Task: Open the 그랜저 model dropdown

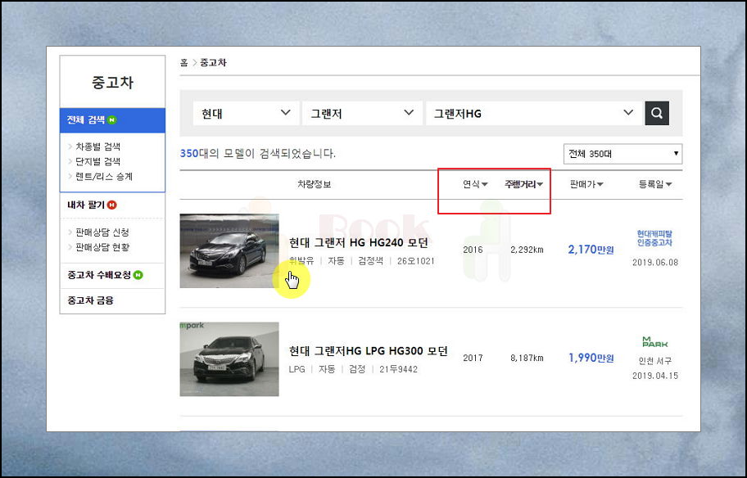Action: (x=362, y=113)
